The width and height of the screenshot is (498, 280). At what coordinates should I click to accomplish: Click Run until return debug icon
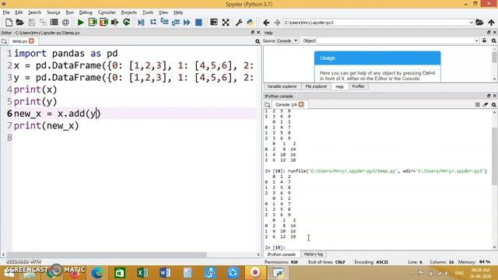click(x=176, y=23)
